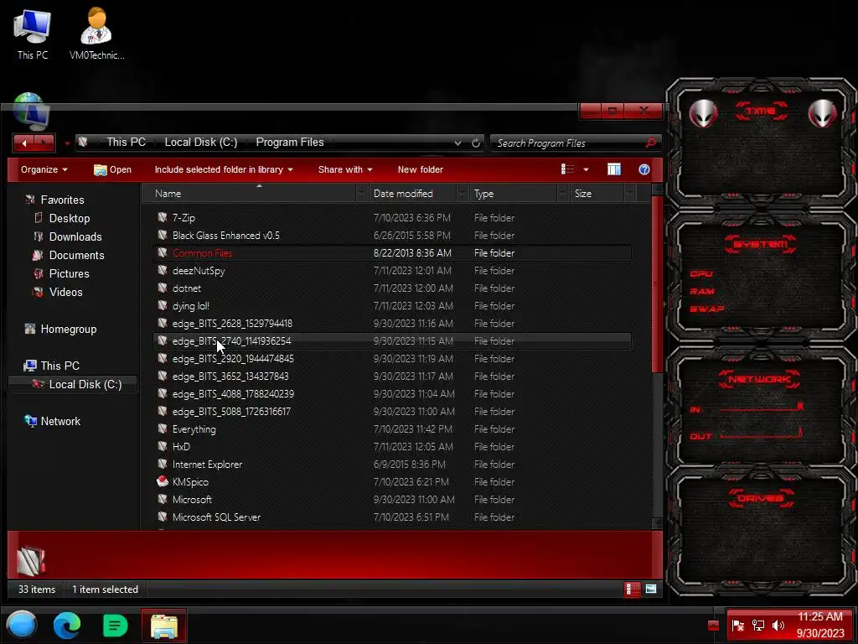The image size is (858, 644).
Task: Open the Help question mark icon
Action: coord(644,169)
